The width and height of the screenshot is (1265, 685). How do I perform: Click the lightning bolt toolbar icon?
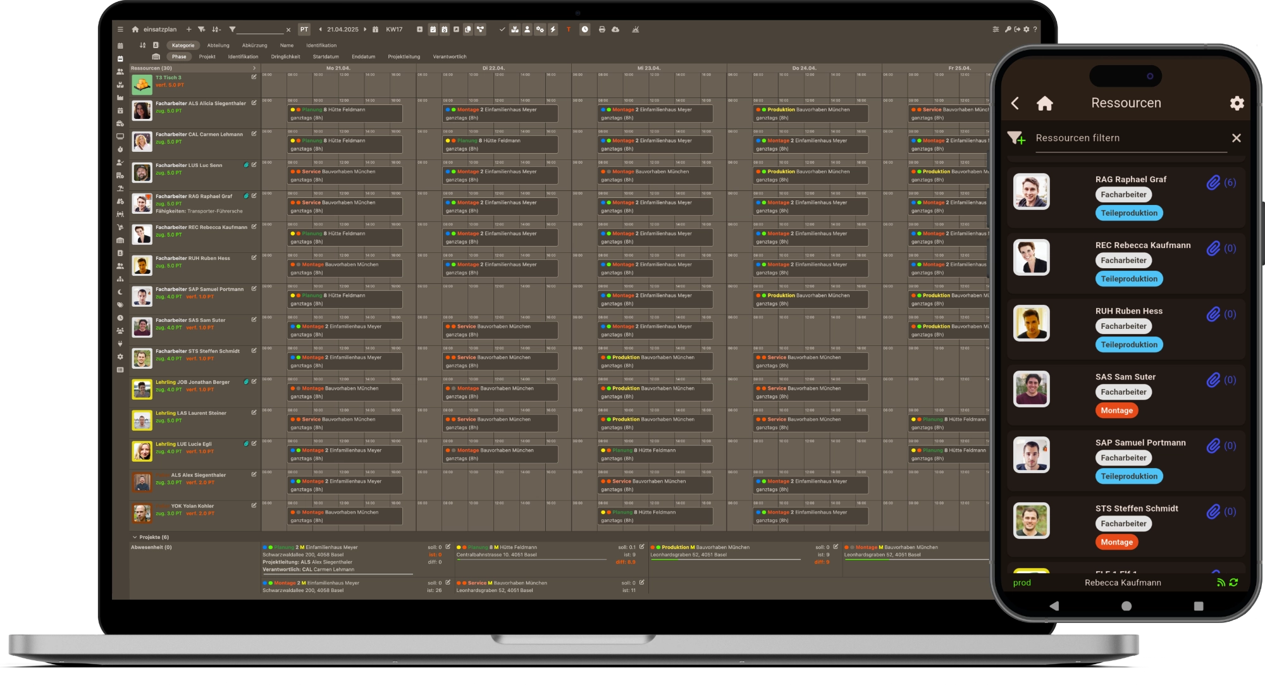point(553,30)
